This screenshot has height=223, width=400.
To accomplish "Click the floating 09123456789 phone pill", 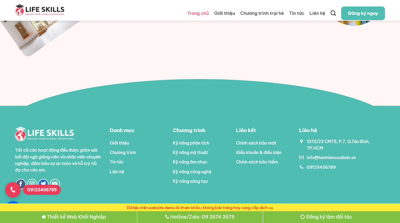I will coord(42,190).
